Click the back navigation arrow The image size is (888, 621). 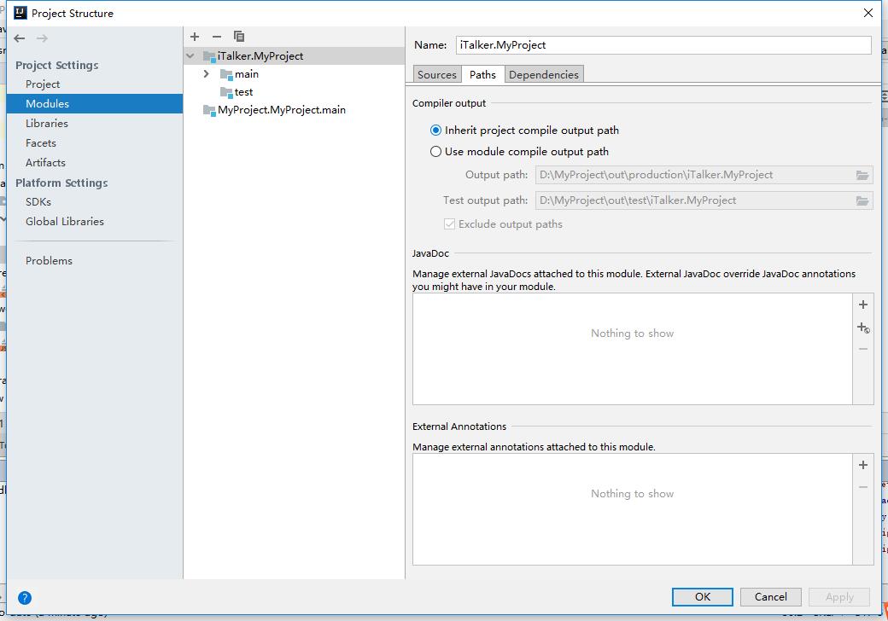click(x=20, y=38)
